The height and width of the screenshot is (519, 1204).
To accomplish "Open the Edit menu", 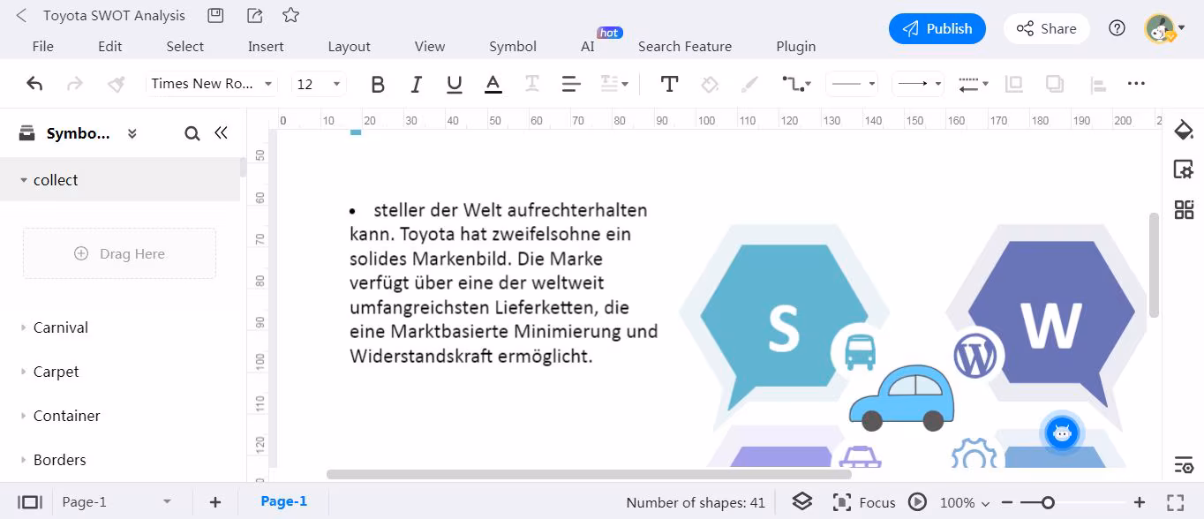I will click(x=110, y=46).
